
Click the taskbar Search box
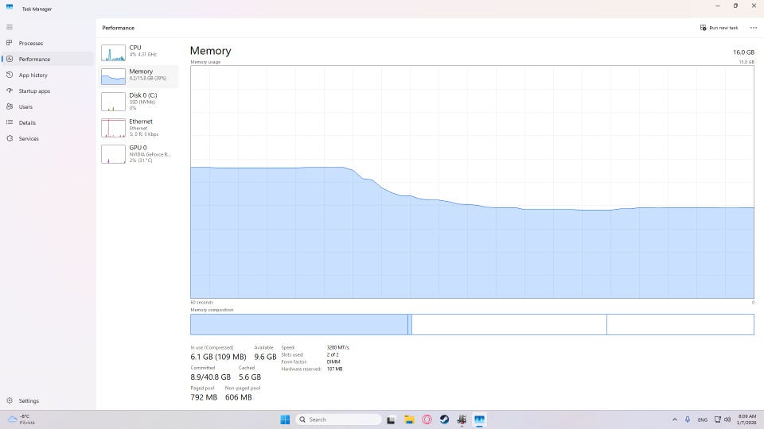pyautogui.click(x=339, y=419)
